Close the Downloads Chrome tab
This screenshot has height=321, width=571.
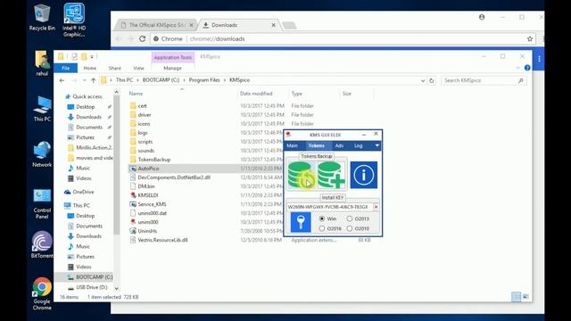[x=274, y=25]
